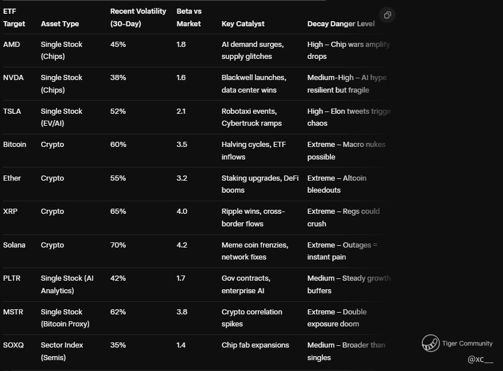Click the copy table icon
This screenshot has height=371, width=503.
coord(387,15)
